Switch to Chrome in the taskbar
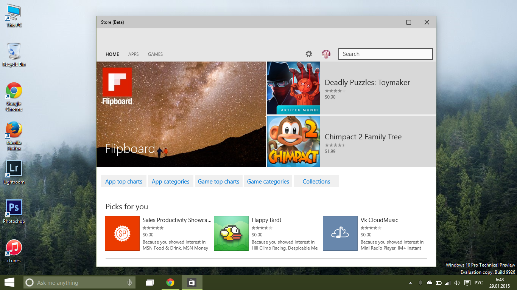517x290 pixels. [170, 282]
